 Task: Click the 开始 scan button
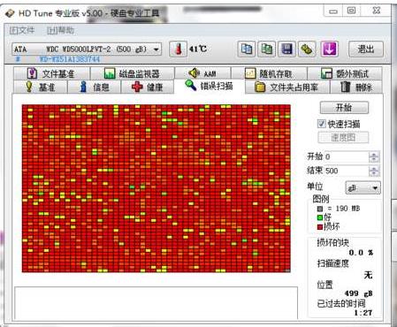(344, 108)
